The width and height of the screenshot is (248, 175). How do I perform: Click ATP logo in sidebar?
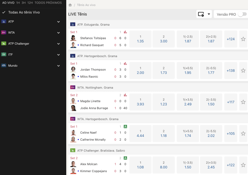[x=4, y=22]
